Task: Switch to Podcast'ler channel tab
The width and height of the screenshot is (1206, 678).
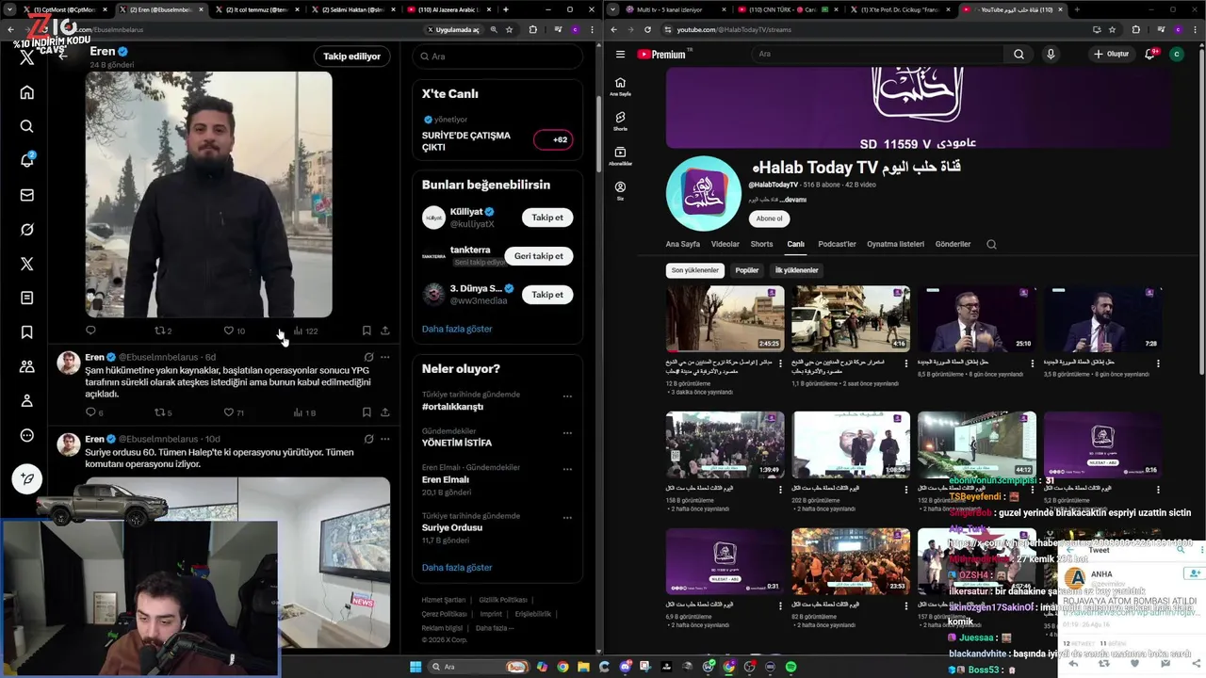Action: pyautogui.click(x=837, y=244)
